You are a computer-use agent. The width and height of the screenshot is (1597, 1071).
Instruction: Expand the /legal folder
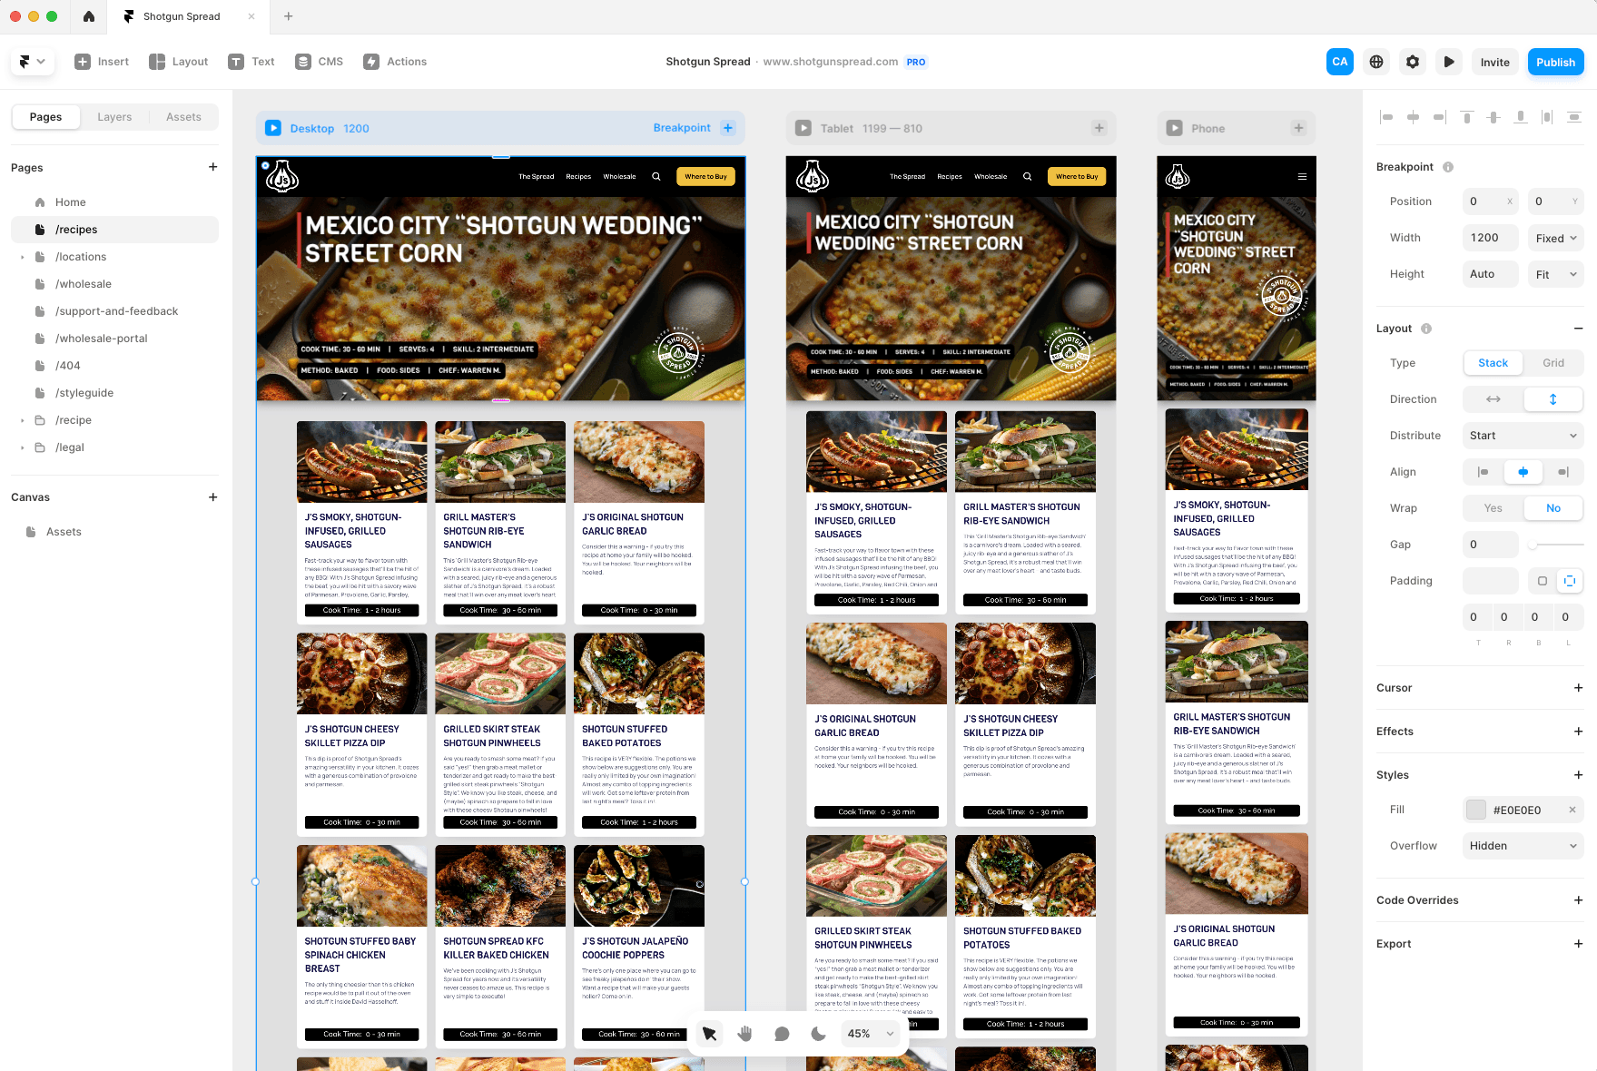pyautogui.click(x=22, y=447)
